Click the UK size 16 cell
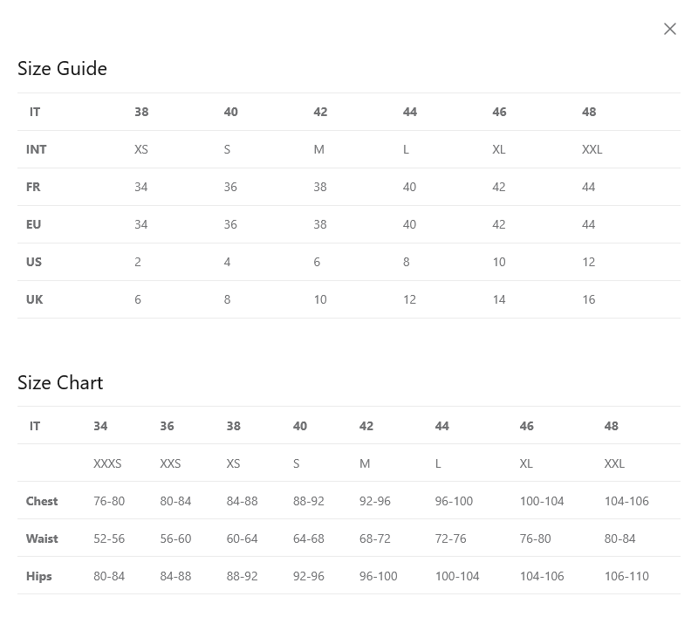698x624 pixels. [x=589, y=299]
